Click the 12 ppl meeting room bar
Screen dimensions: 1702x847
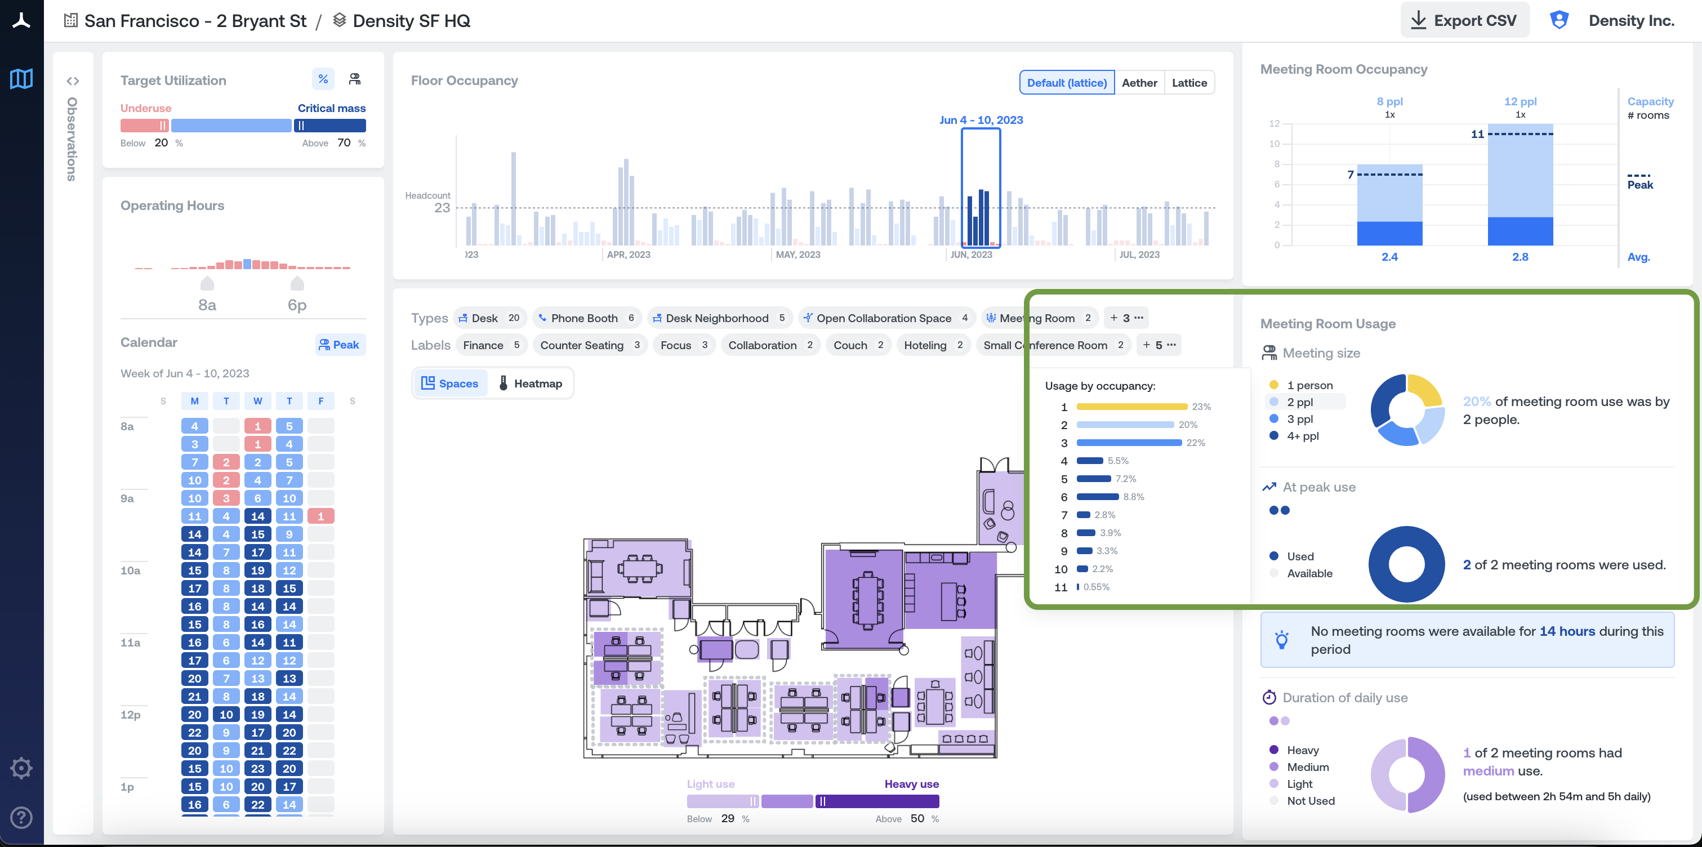pos(1520,184)
